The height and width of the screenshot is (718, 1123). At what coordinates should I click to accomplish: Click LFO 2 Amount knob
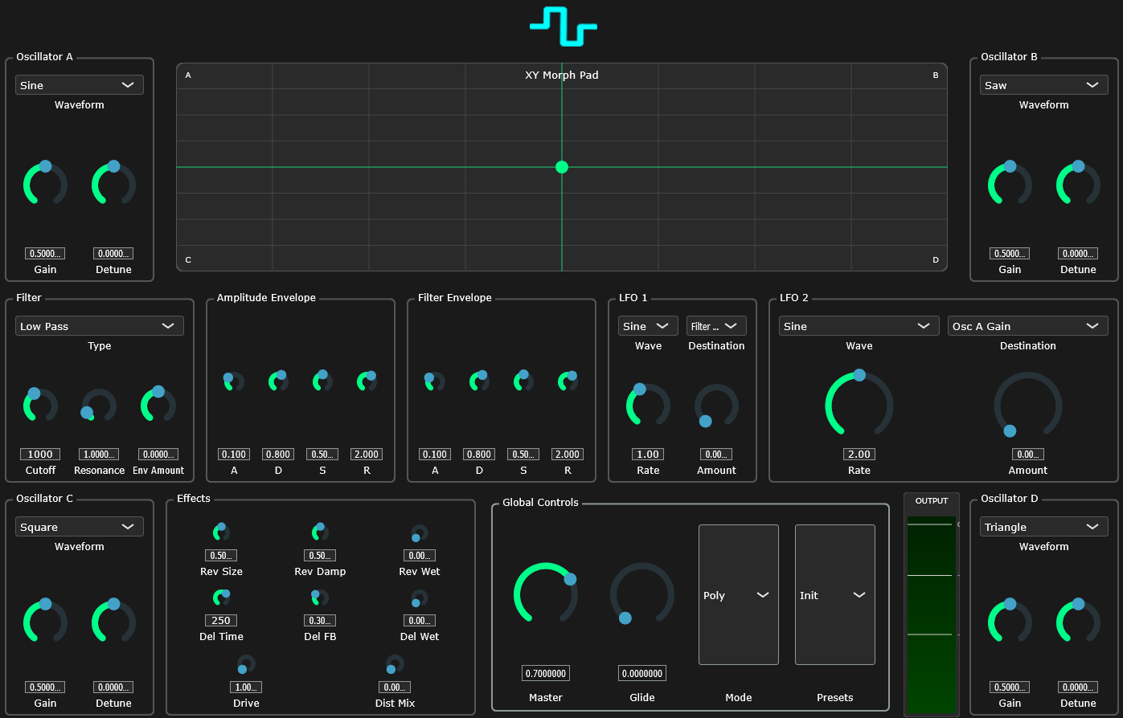pos(1028,405)
